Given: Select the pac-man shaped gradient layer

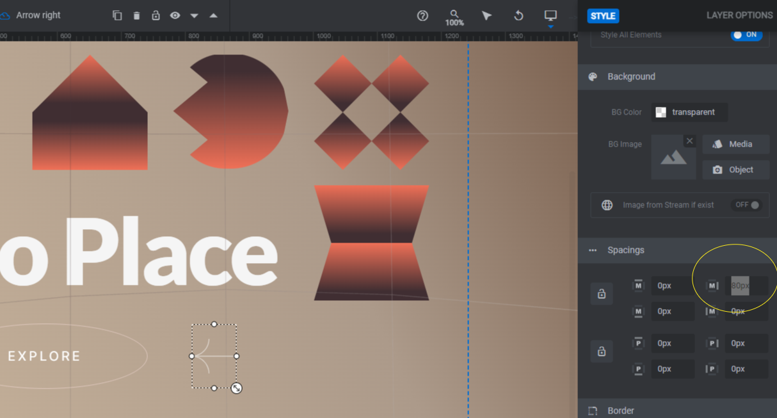Looking at the screenshot, I should pos(231,112).
